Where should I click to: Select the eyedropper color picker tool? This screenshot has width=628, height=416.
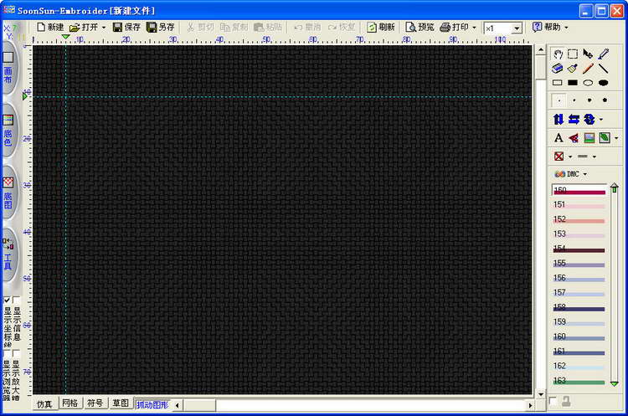[x=604, y=54]
